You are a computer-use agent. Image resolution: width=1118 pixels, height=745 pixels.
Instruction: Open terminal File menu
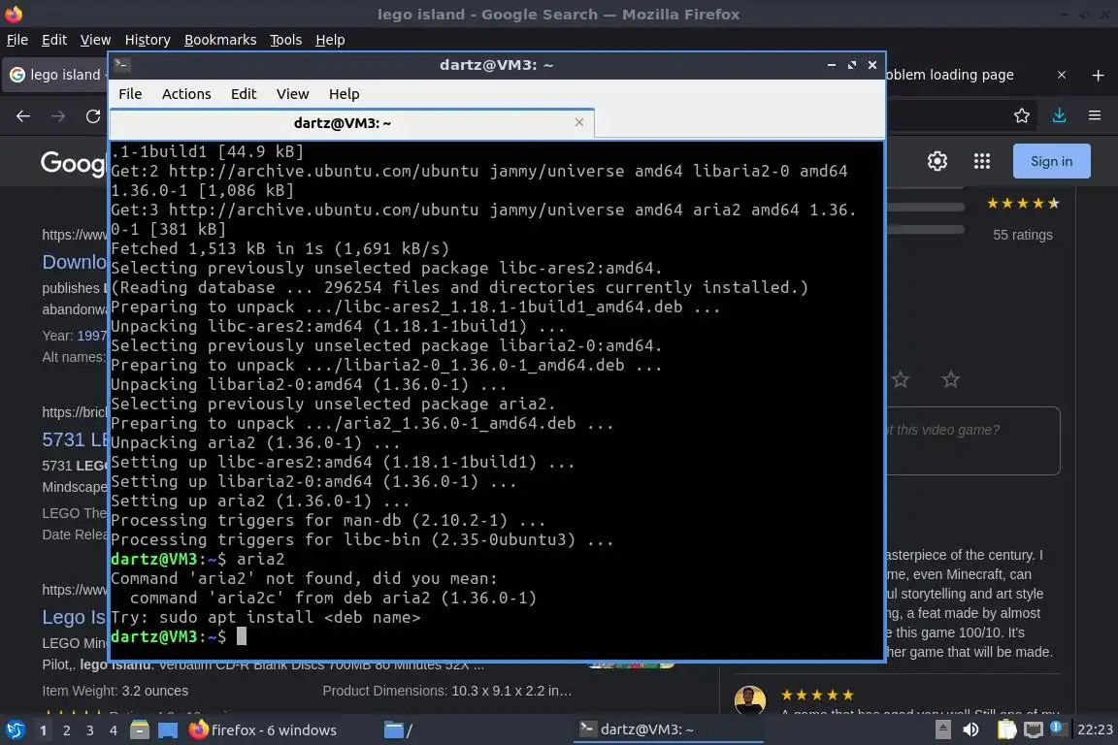(130, 94)
